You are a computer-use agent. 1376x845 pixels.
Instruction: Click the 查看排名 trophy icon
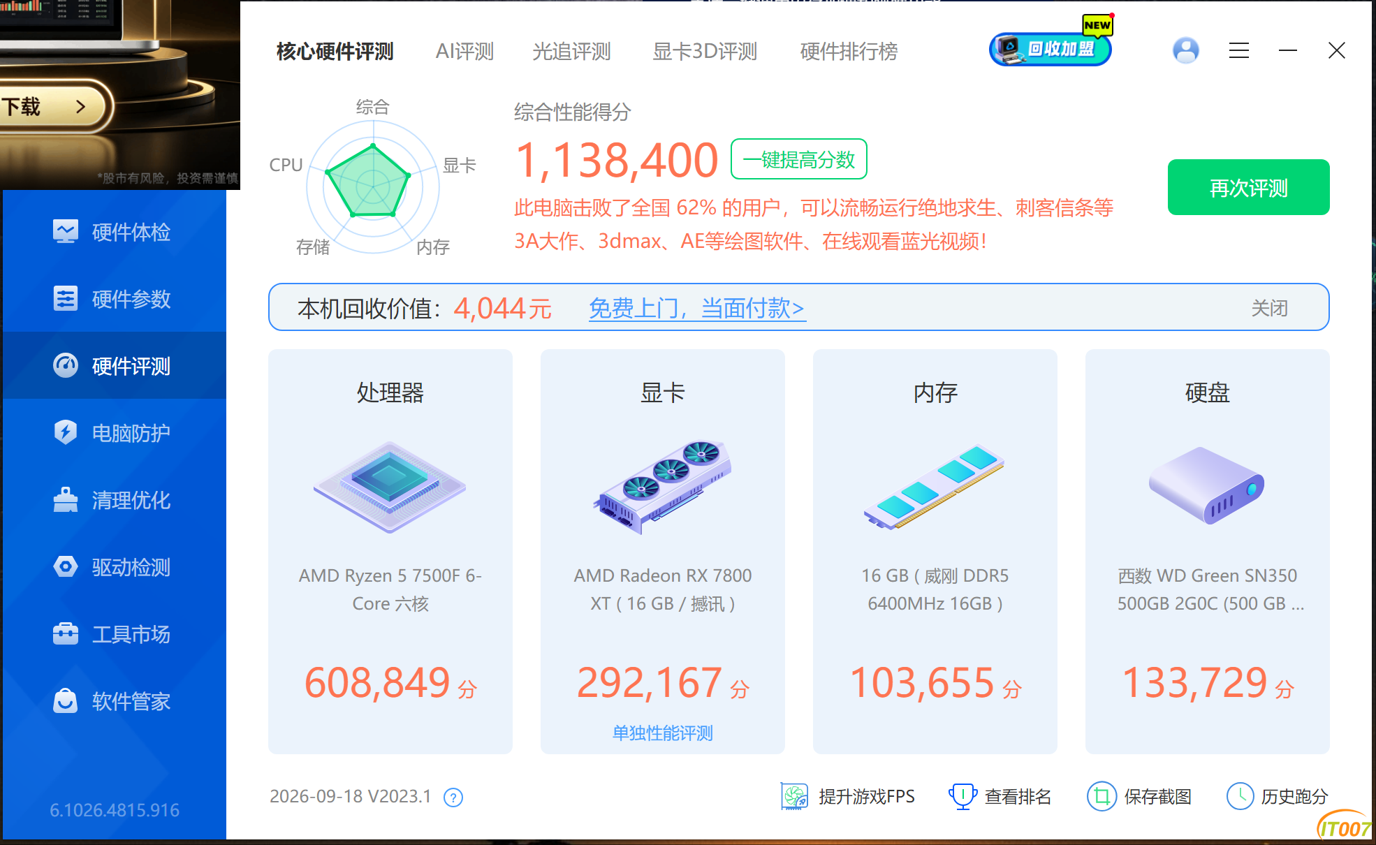coord(963,796)
